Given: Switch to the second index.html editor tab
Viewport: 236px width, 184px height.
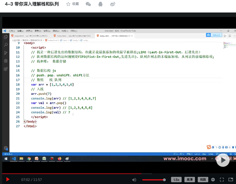Looking at the screenshot, I should [73, 36].
